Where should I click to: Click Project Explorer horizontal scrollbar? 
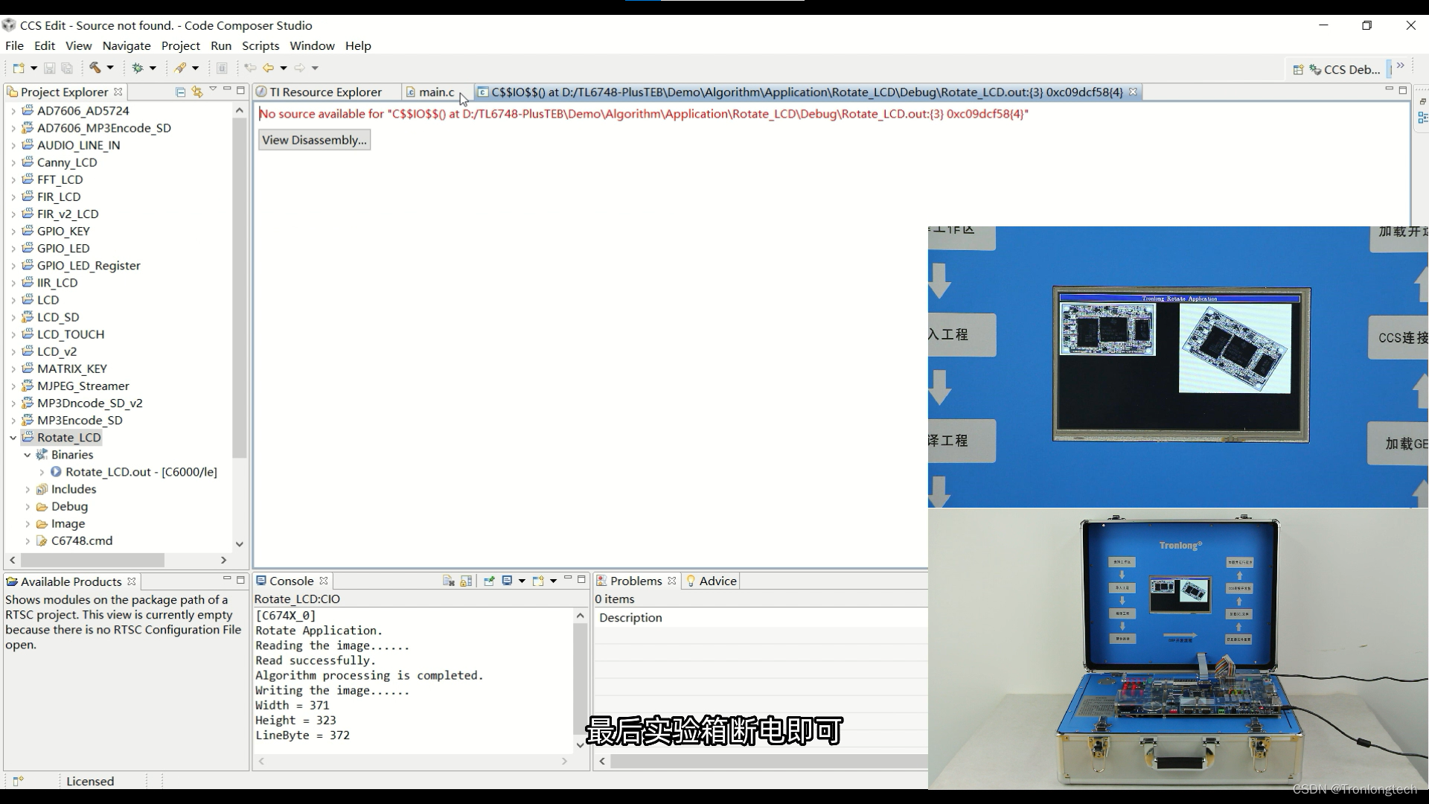point(92,560)
